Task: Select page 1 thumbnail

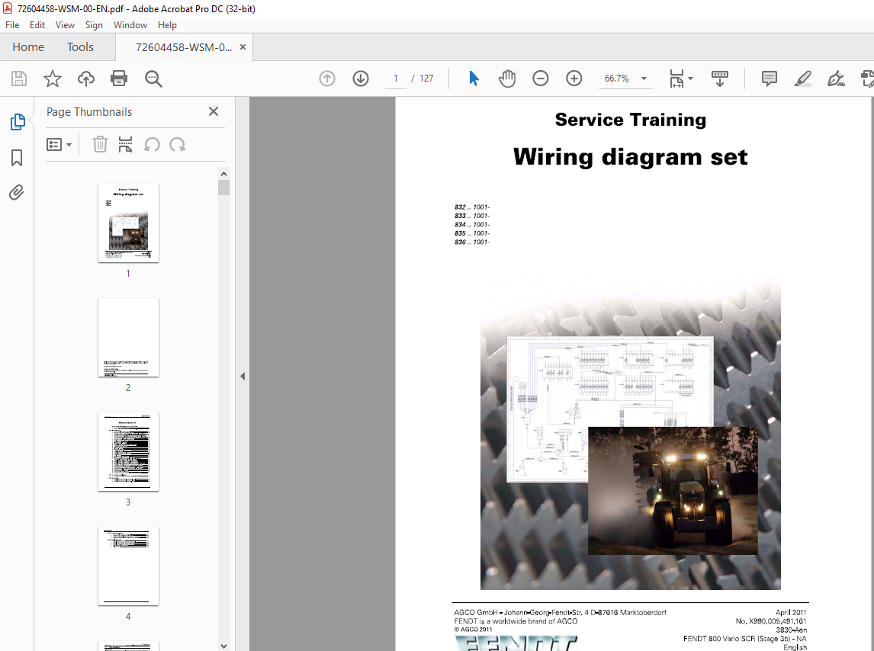Action: pos(128,223)
